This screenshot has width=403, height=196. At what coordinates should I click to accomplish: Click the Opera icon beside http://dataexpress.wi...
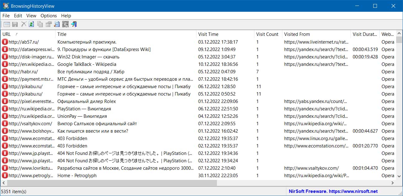pyautogui.click(x=5, y=49)
